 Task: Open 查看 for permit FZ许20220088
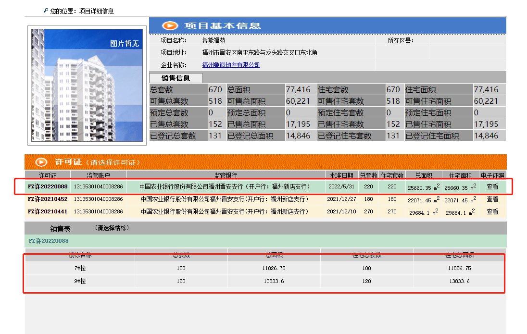(x=493, y=187)
